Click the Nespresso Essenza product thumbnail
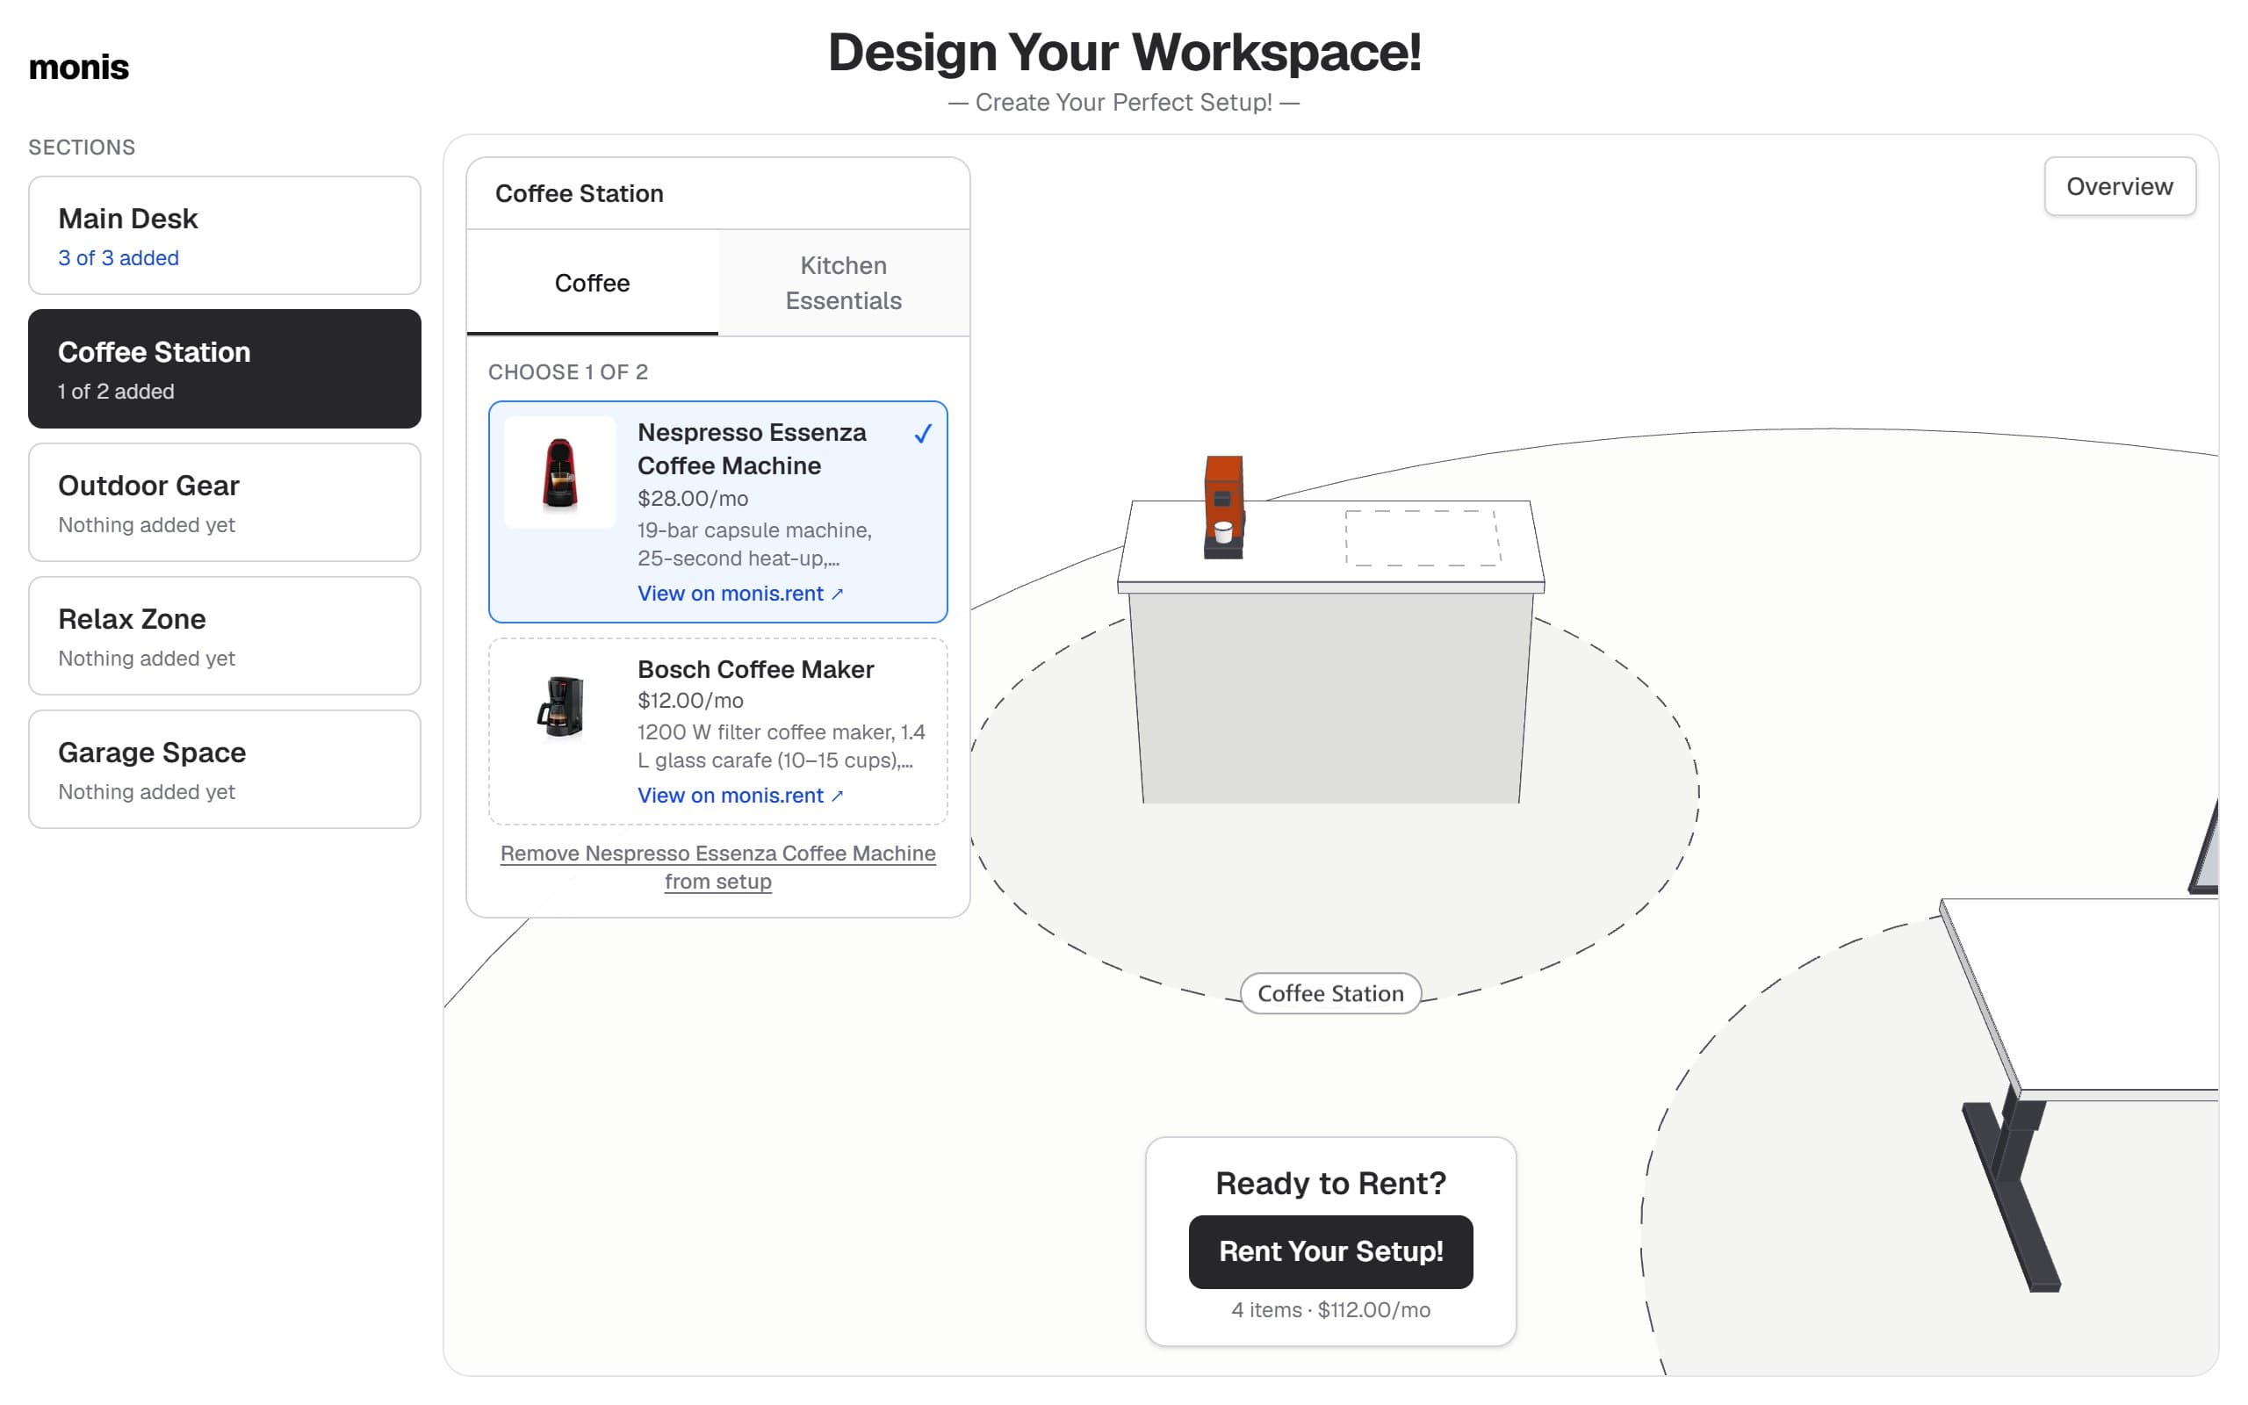This screenshot has height=1405, width=2248. [559, 472]
